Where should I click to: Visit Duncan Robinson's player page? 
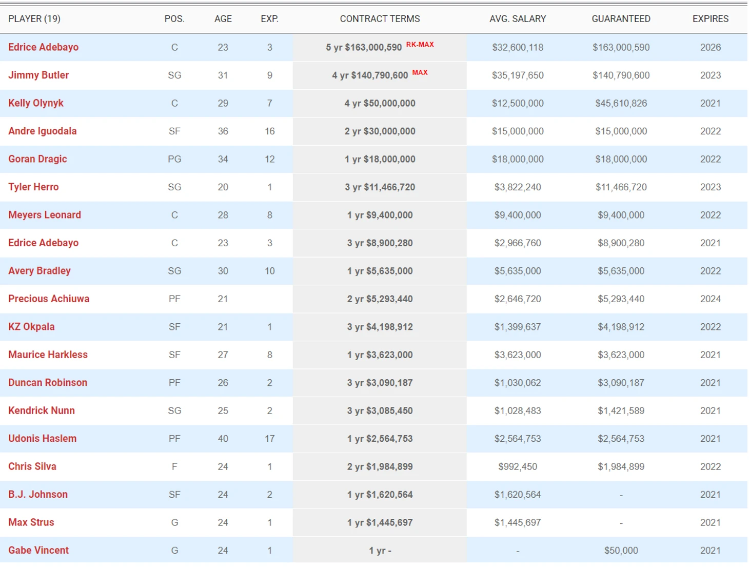tap(48, 383)
